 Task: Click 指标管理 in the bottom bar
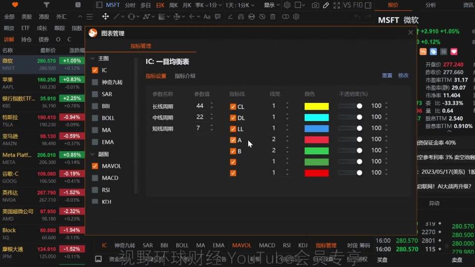click(326, 245)
